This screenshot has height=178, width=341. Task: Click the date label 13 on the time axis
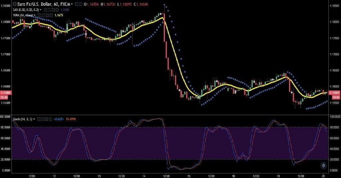(99, 176)
